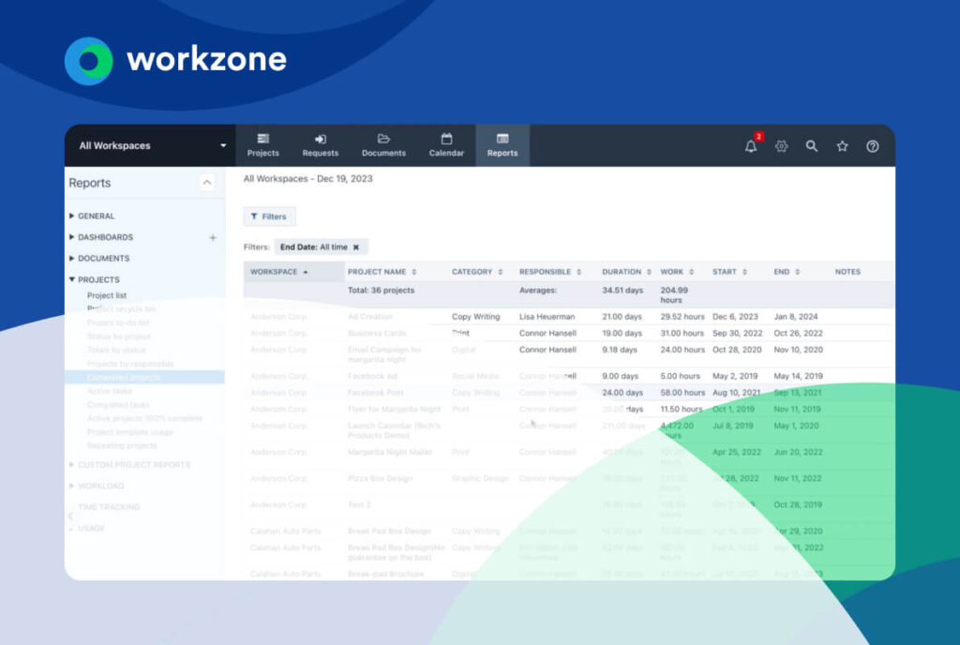Sort the table by Duration

[x=626, y=272]
